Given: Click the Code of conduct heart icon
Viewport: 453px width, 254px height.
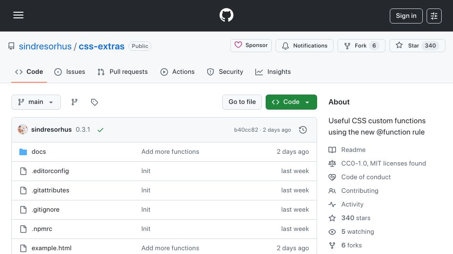Looking at the screenshot, I should click(332, 177).
